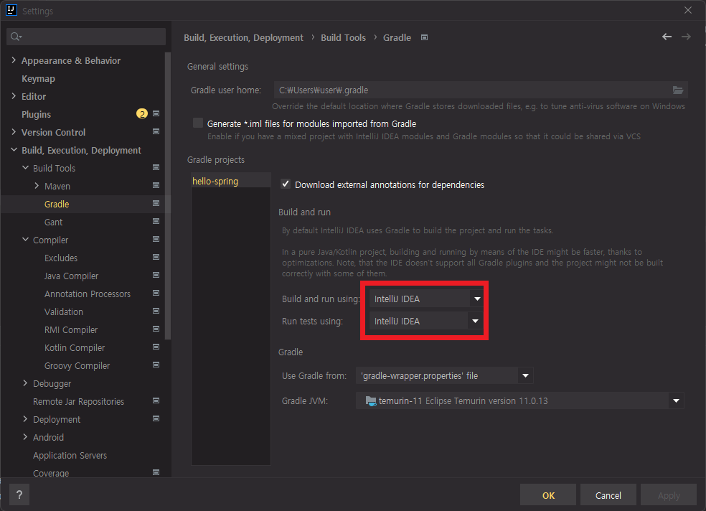Click the project icon beside Annotation Processors
Viewport: 706px width, 511px height.
156,293
